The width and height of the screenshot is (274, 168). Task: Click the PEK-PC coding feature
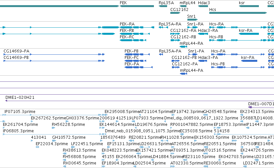135,61
